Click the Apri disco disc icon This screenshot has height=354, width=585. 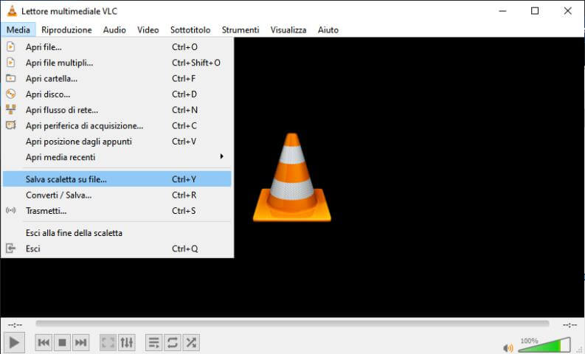point(11,94)
